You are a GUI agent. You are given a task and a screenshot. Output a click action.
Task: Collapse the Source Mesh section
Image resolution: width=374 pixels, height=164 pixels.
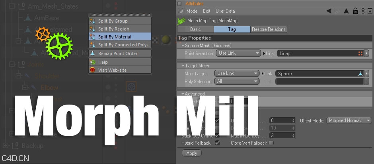(183, 45)
